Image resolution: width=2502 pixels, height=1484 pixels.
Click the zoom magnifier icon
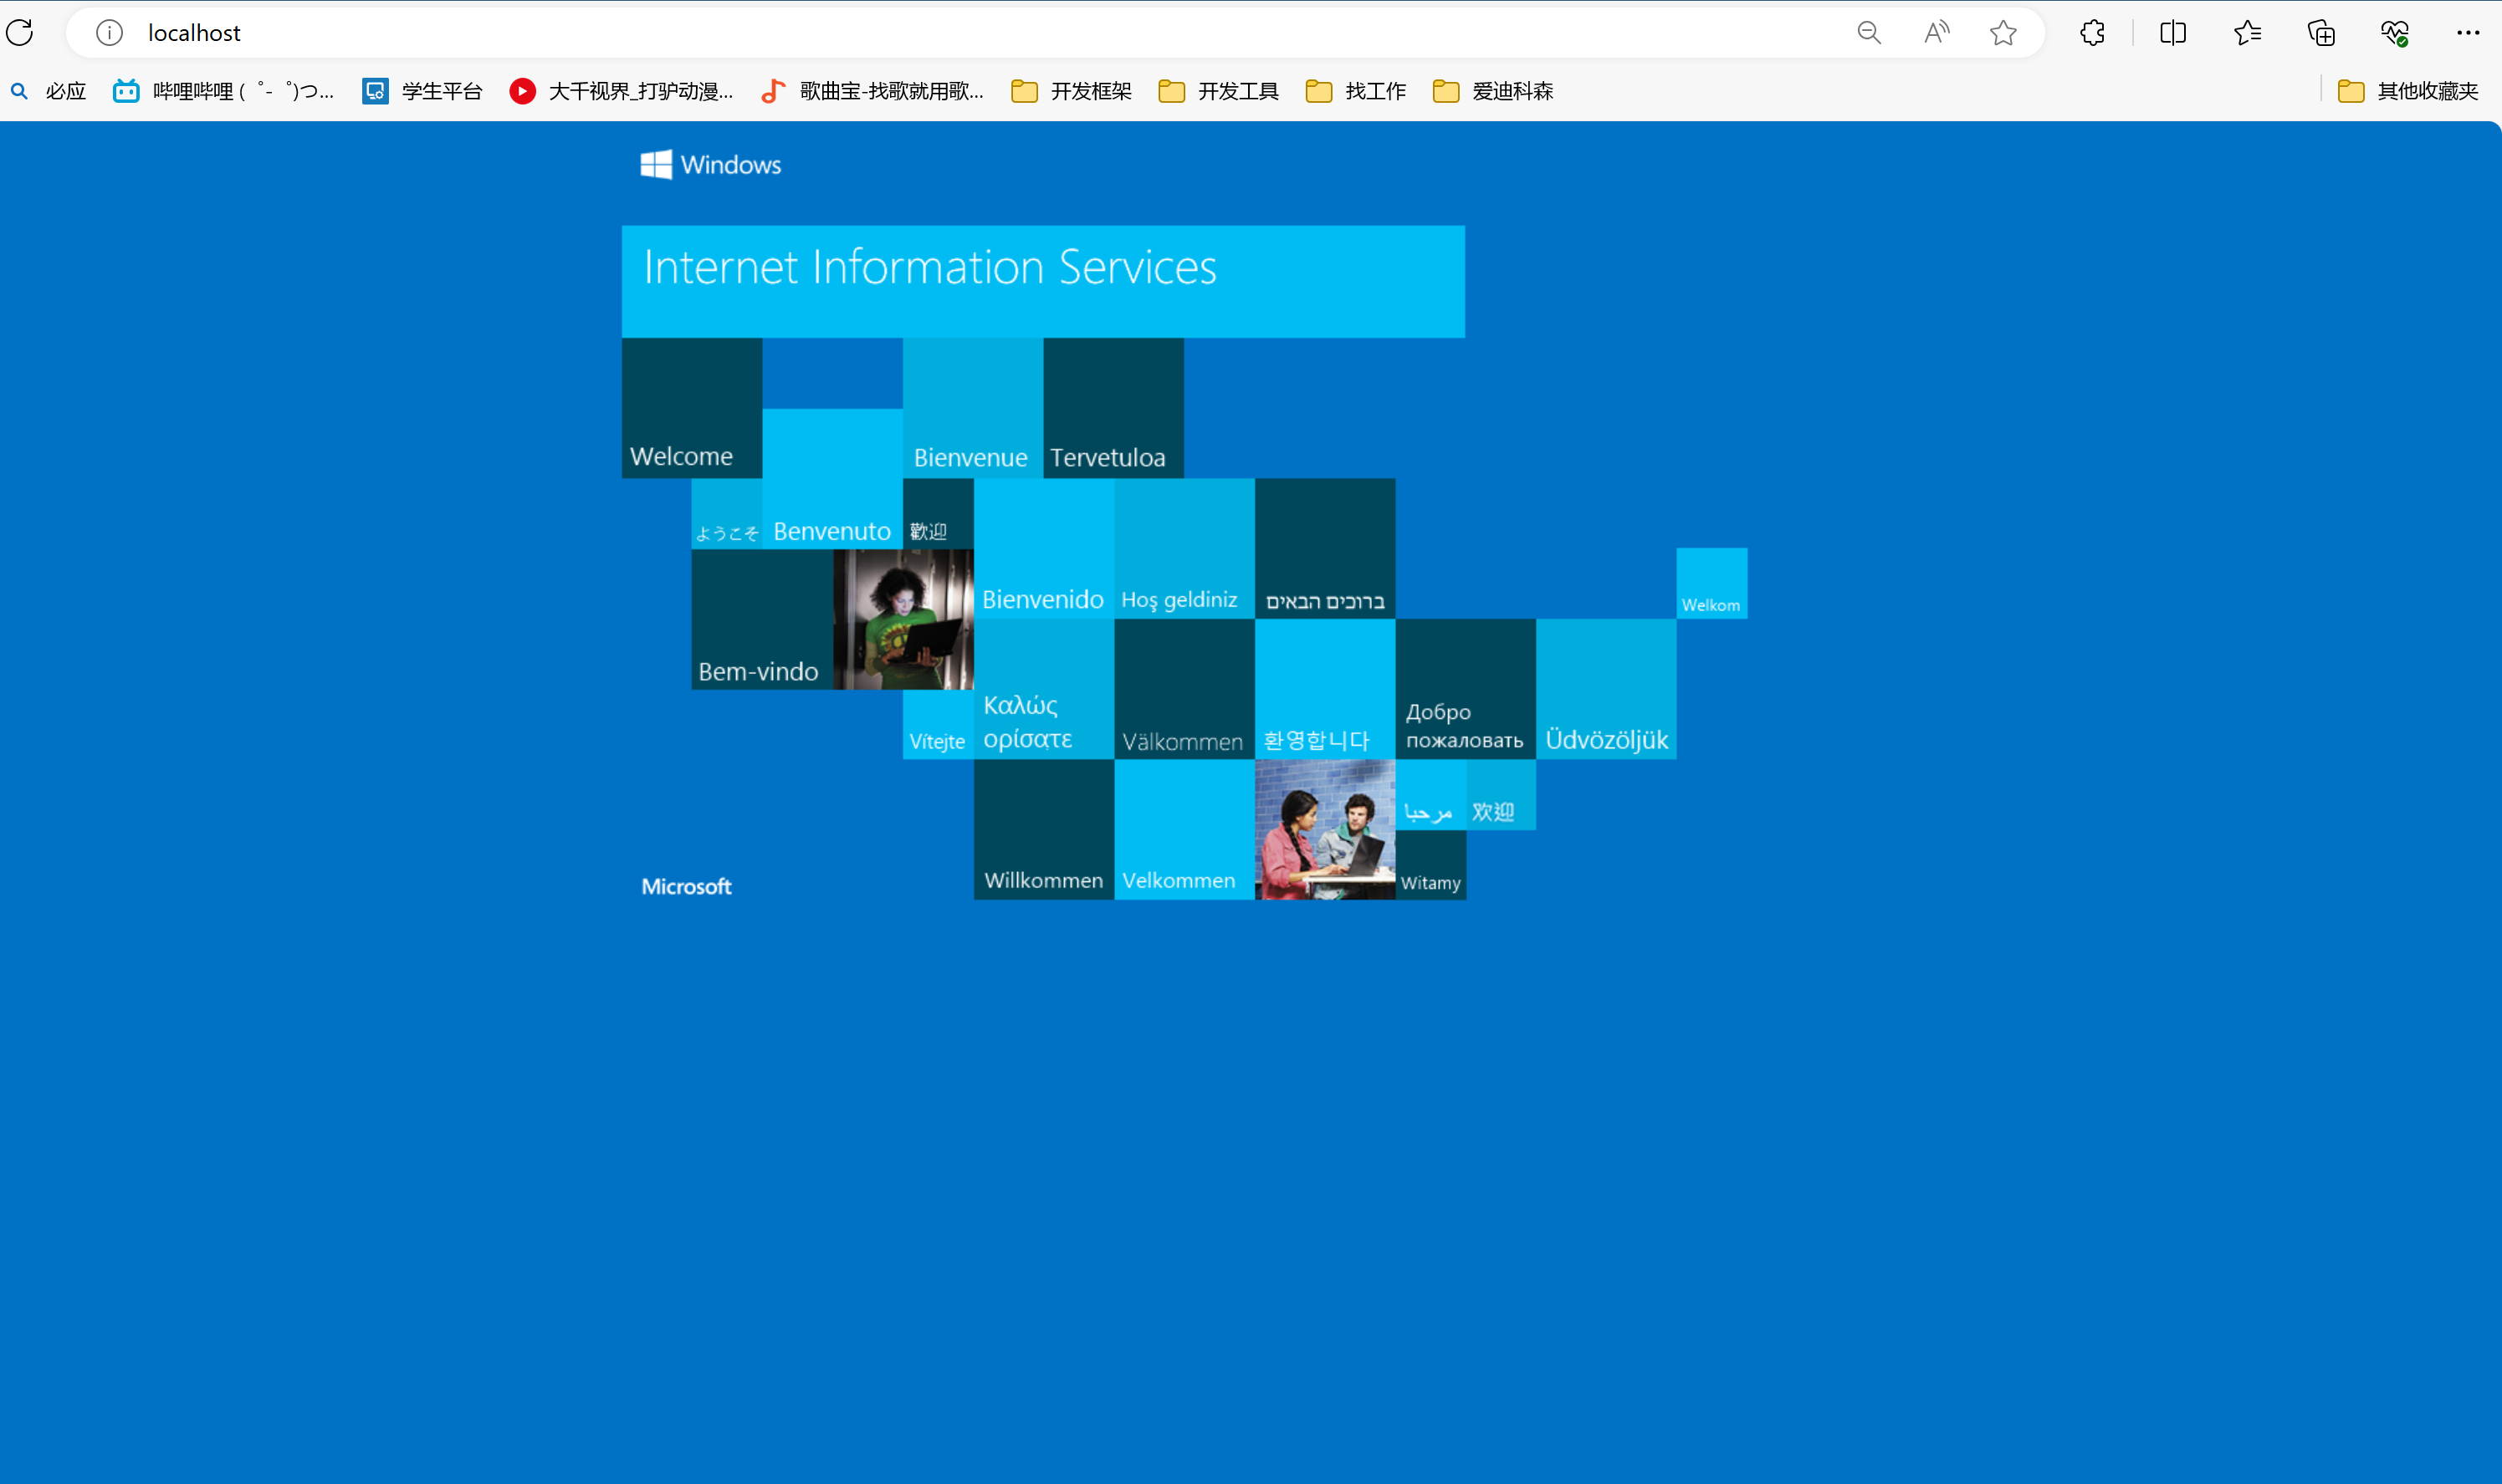coord(1868,33)
